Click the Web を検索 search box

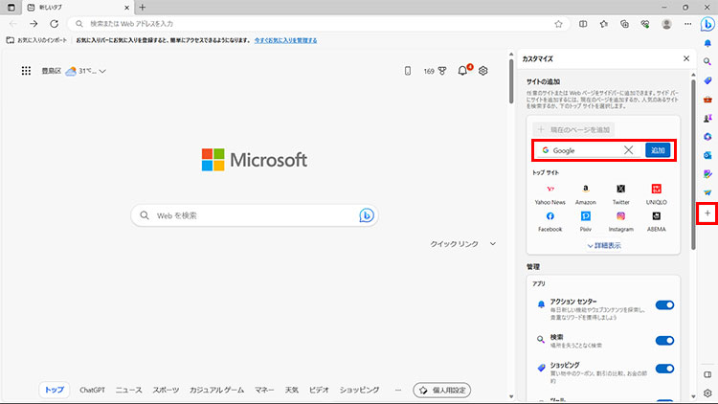pos(249,215)
